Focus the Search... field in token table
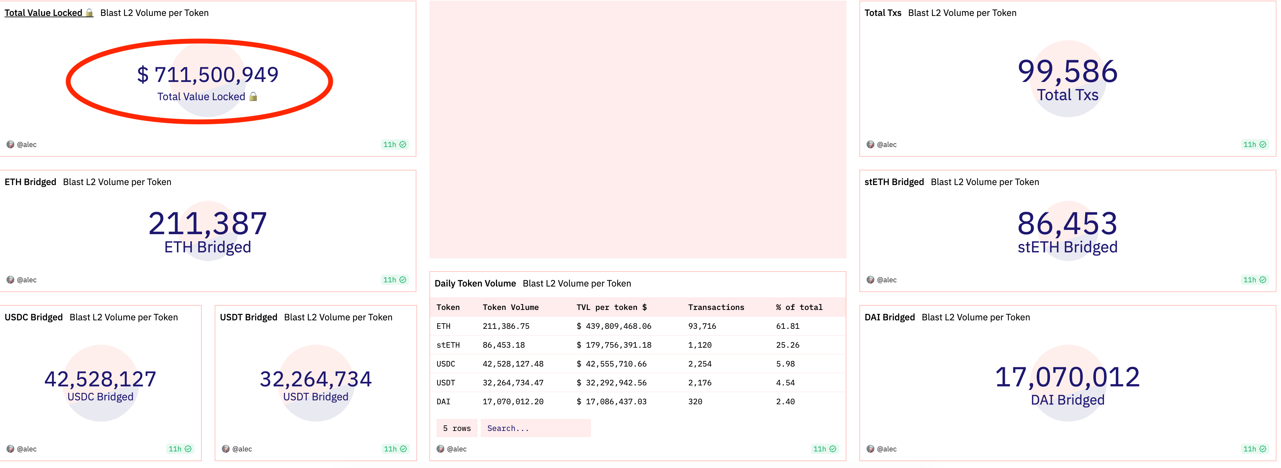 click(x=535, y=428)
